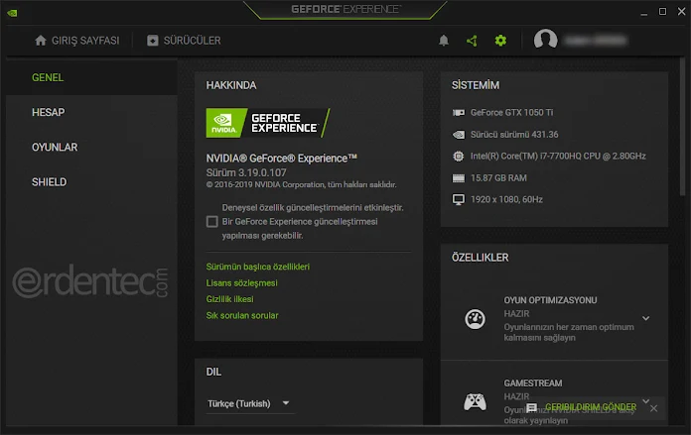Click the GeForce GTX 1050 Ti text
Viewport: 691px width, 435px height.
511,113
